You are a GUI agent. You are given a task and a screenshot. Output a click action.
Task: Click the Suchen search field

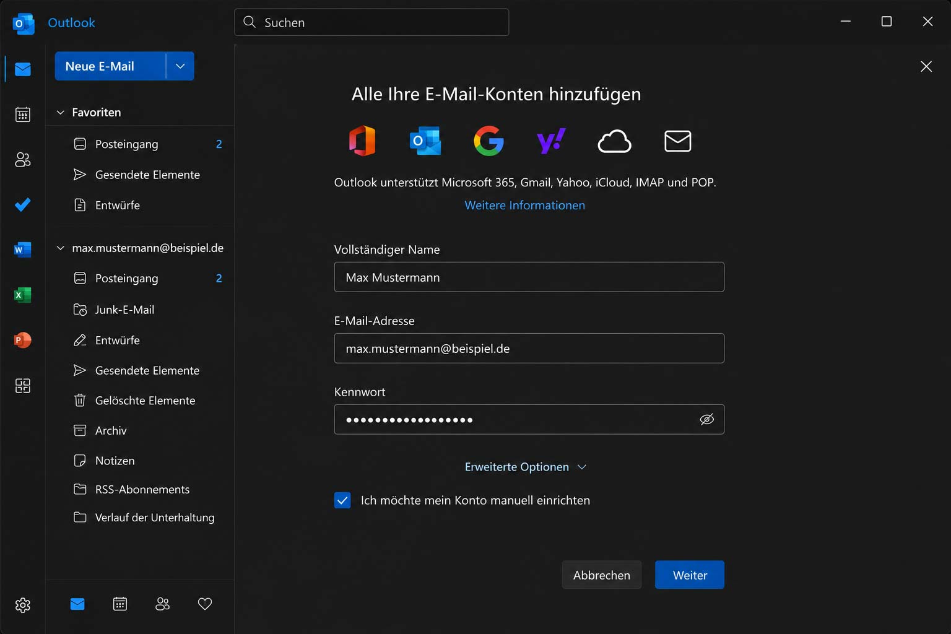point(371,22)
